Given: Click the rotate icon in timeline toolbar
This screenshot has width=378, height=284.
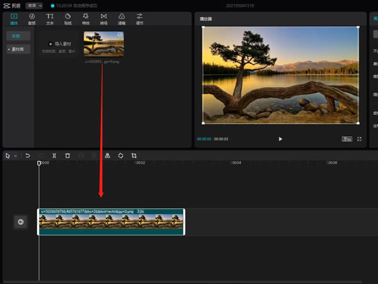Looking at the screenshot, I should (120, 155).
